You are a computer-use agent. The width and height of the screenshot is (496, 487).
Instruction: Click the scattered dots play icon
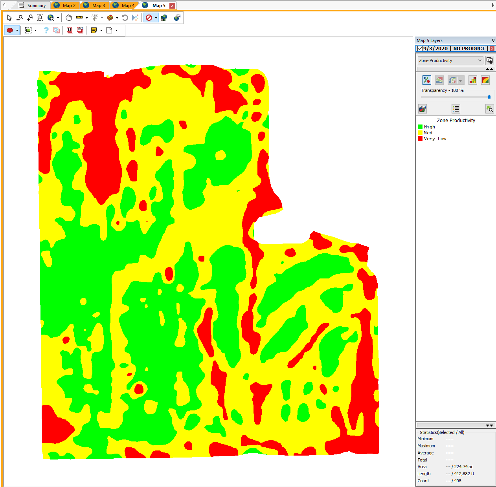point(135,18)
